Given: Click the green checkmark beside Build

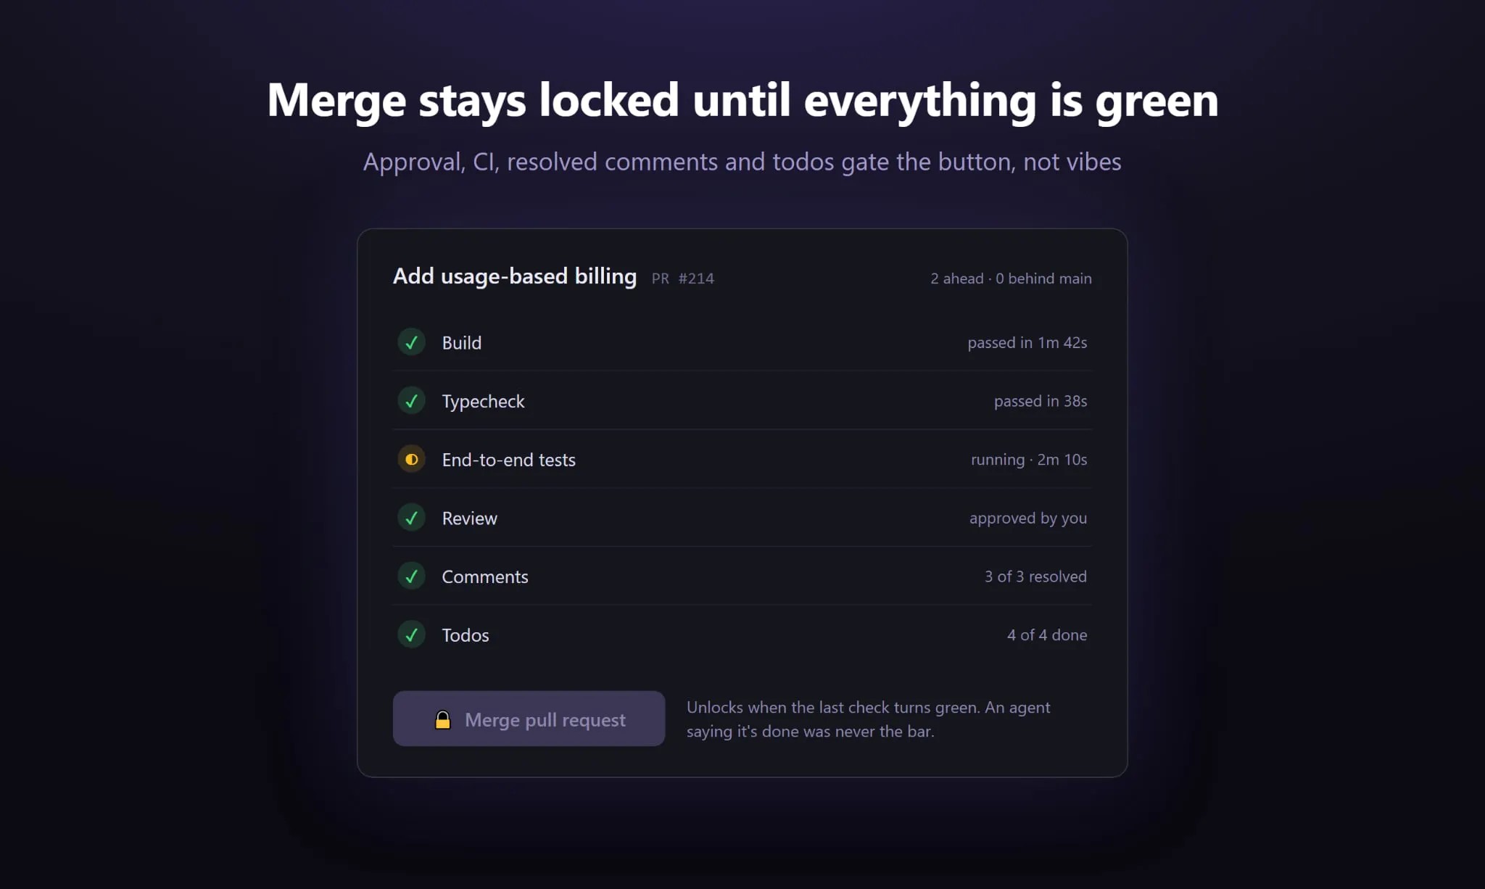Looking at the screenshot, I should coord(411,342).
